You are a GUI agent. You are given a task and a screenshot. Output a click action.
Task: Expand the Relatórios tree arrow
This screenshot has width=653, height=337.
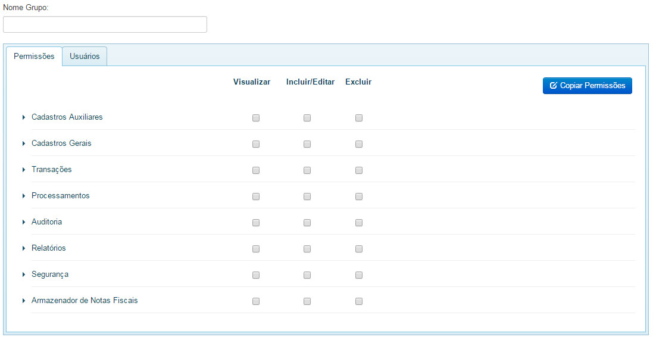(24, 249)
